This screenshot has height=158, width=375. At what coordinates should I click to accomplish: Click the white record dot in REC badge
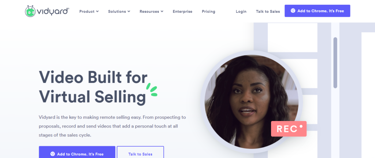point(301,126)
